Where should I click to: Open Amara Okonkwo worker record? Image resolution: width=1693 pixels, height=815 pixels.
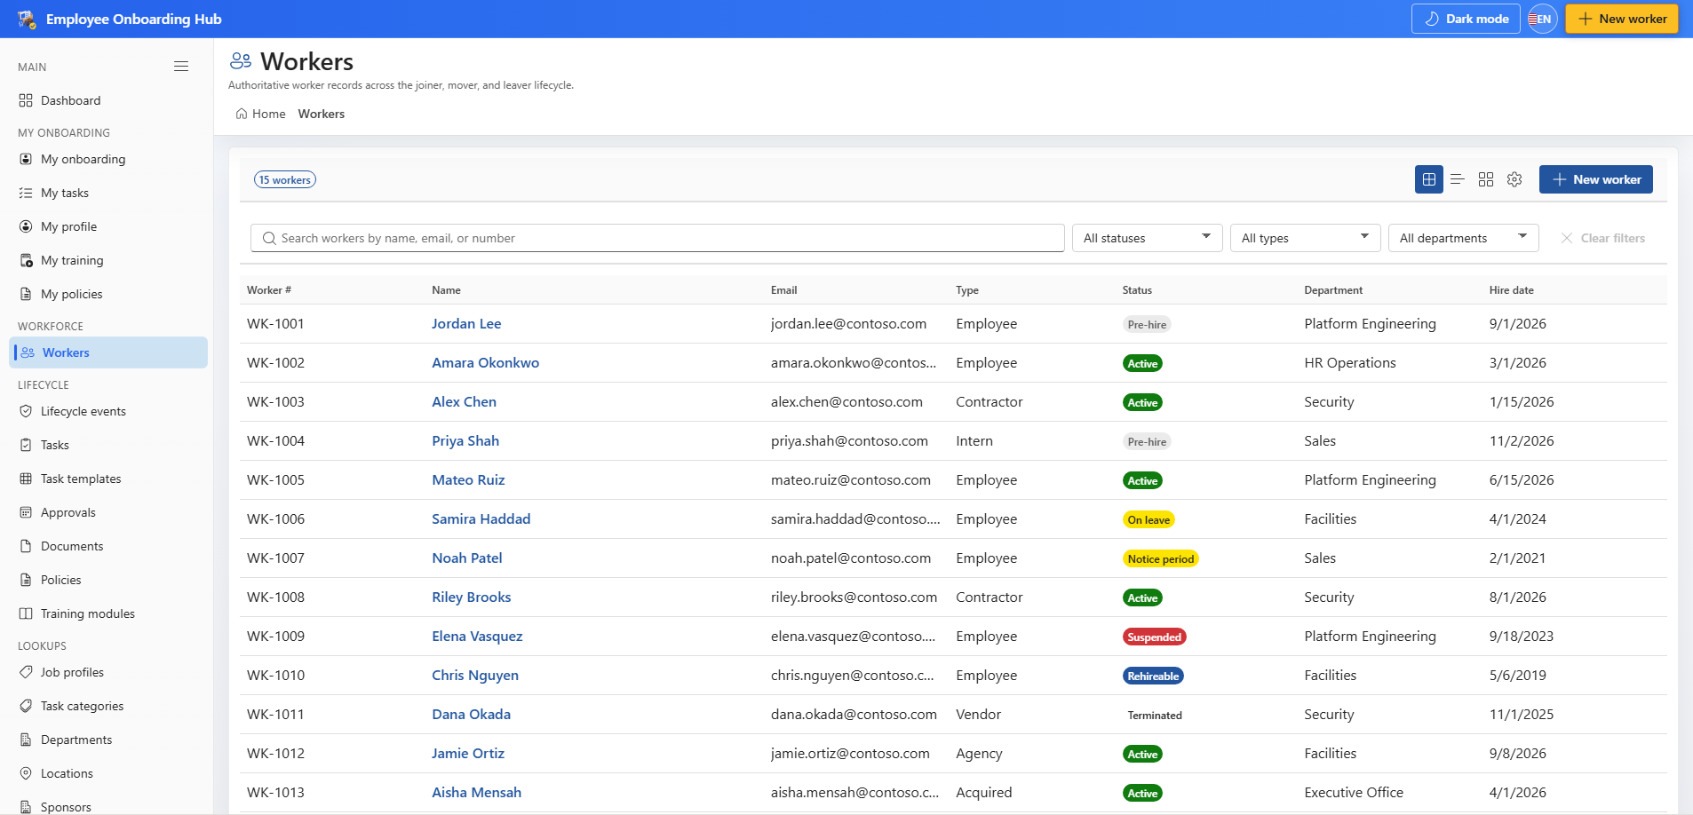point(485,363)
